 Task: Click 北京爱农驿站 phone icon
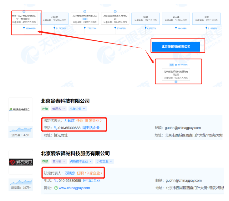[56, 181]
